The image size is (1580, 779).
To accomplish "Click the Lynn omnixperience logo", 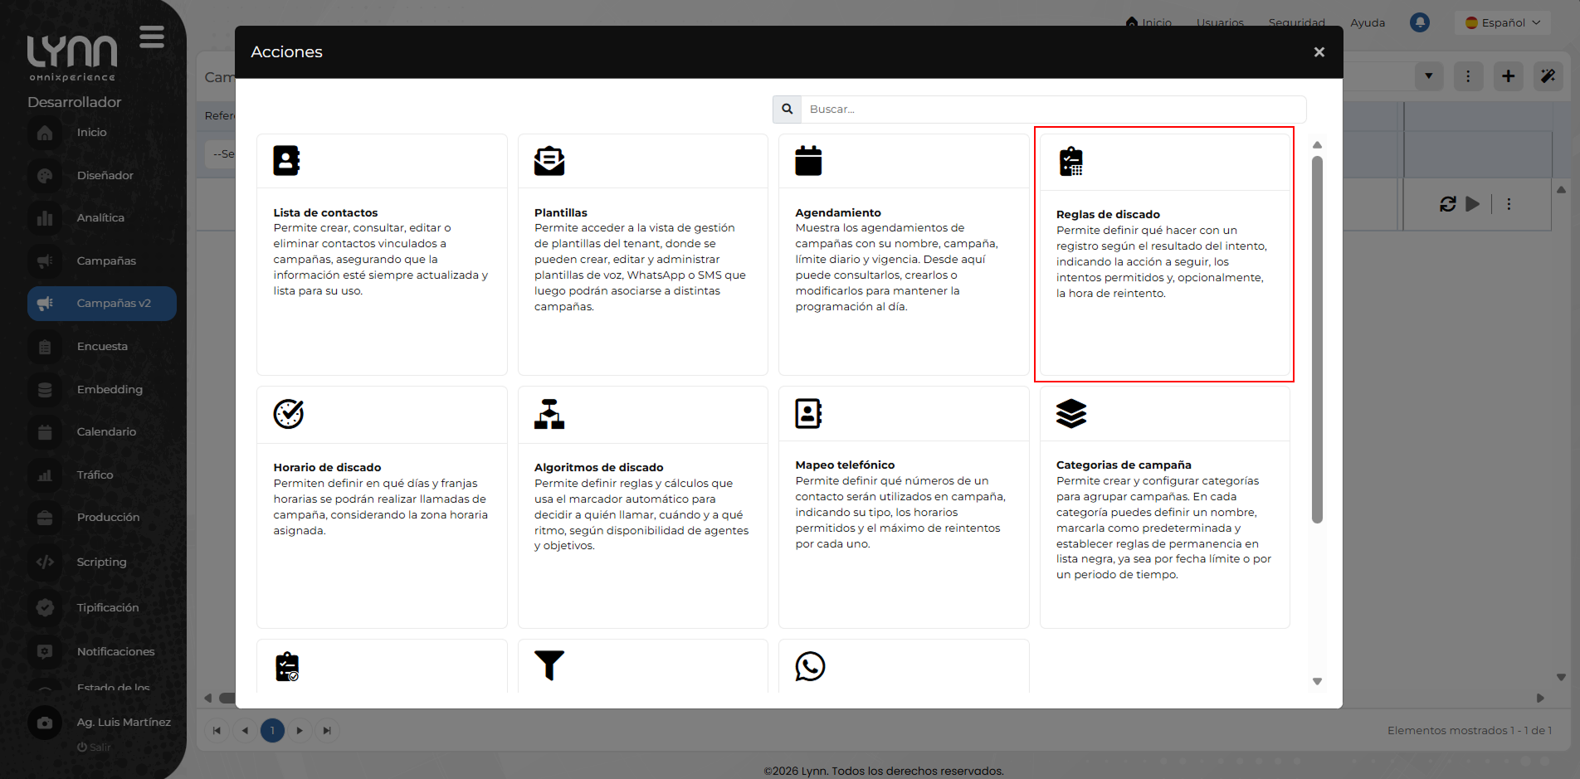I will tap(72, 58).
